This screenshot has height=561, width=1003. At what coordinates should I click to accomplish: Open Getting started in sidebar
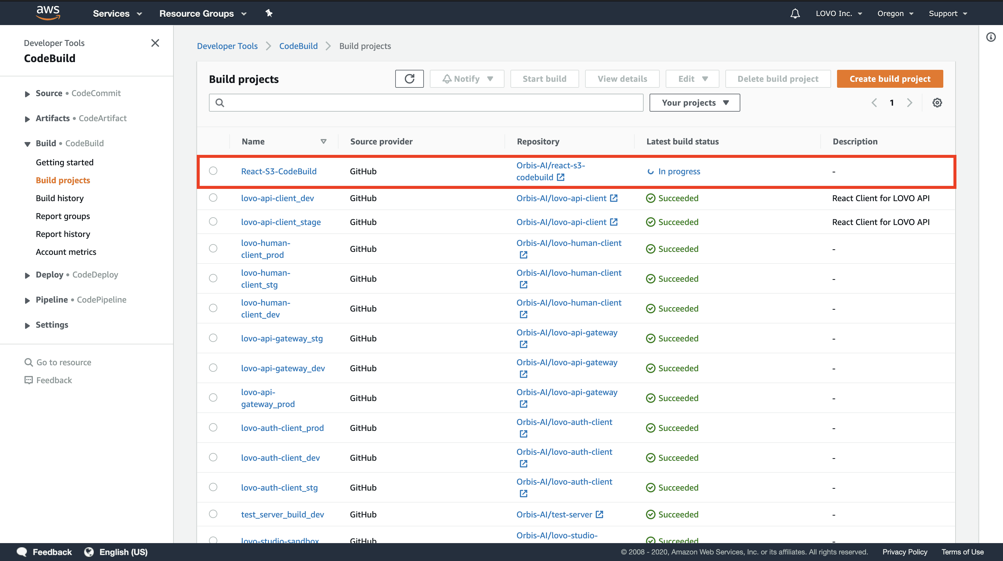coord(65,162)
